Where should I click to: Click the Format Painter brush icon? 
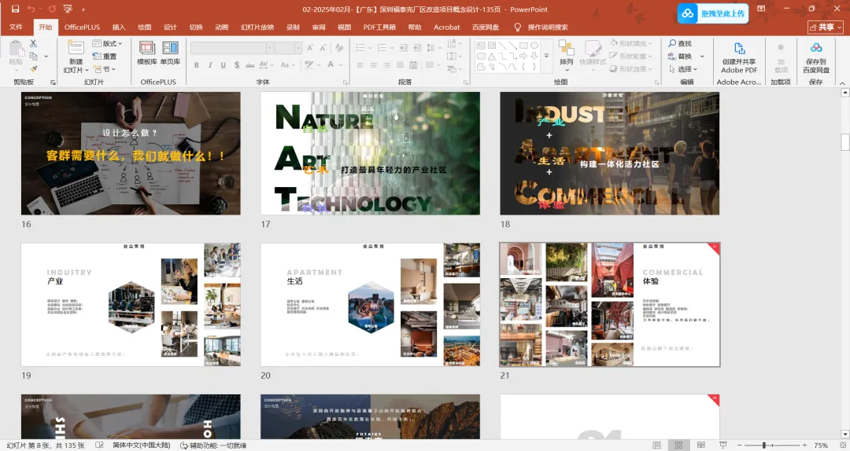pos(33,69)
